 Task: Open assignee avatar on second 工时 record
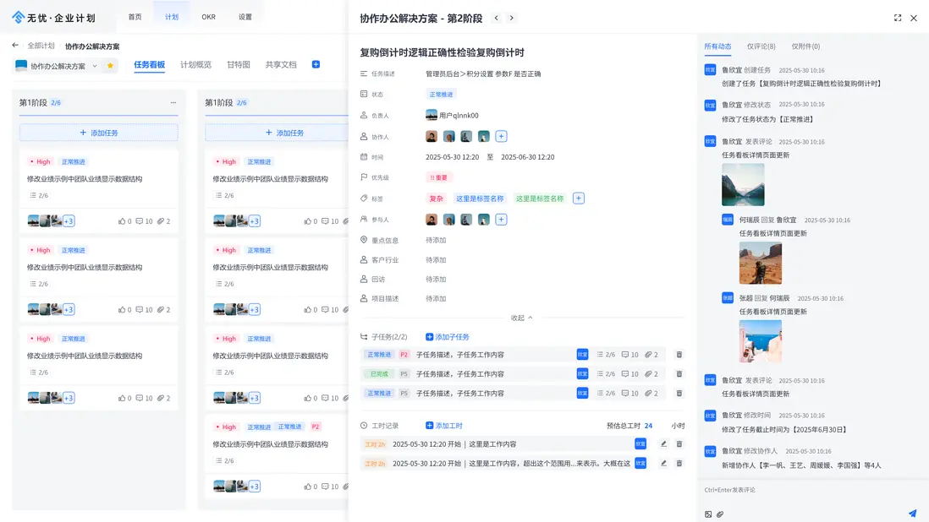640,464
